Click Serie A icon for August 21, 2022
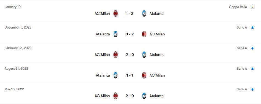Screen dimensions: 261x104 pyautogui.click(x=252, y=69)
